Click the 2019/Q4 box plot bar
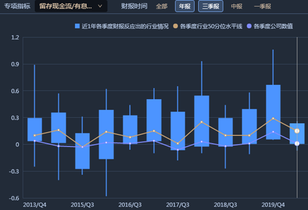Screen dimensions: 308x210 (273, 112)
